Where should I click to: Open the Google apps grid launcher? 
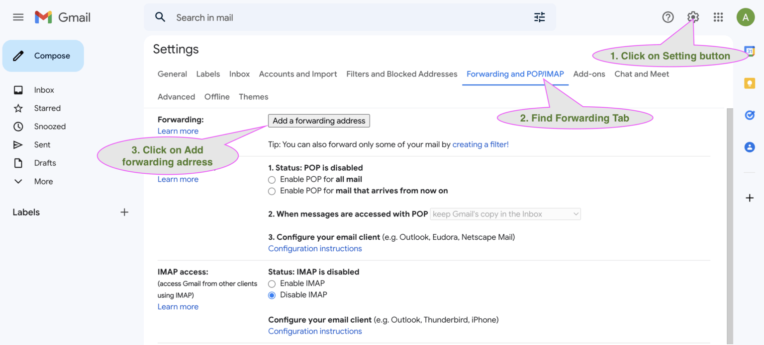(x=718, y=17)
